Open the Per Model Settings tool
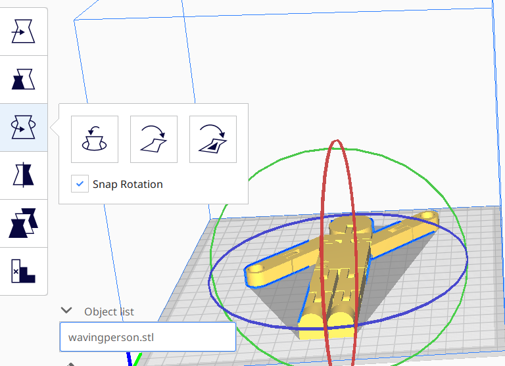 [24, 223]
